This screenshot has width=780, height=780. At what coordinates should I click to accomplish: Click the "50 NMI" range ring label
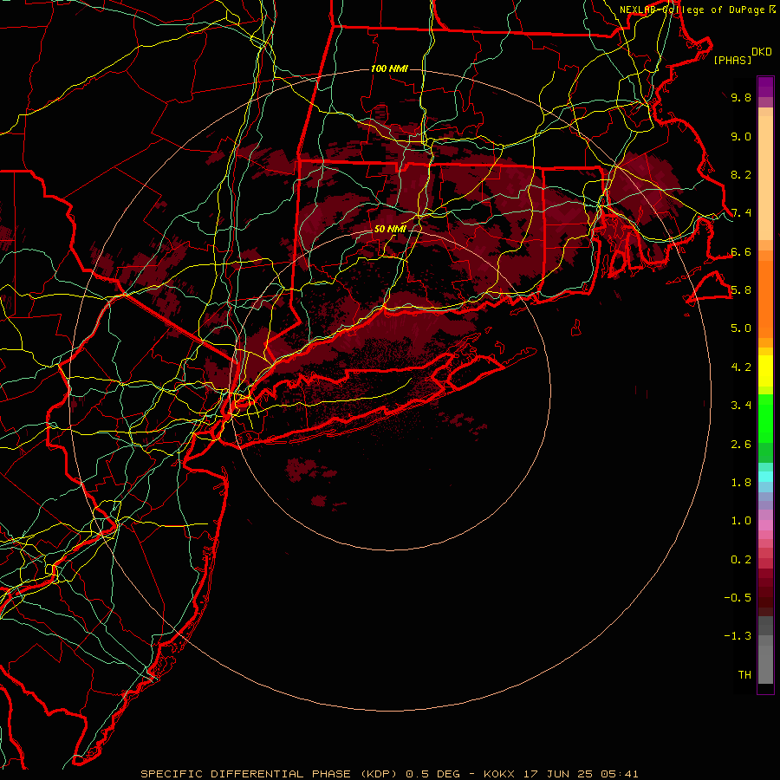click(390, 229)
